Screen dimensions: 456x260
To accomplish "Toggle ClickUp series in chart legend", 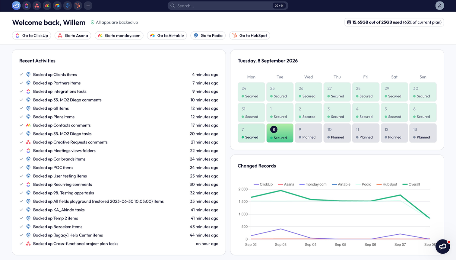I will [263, 184].
